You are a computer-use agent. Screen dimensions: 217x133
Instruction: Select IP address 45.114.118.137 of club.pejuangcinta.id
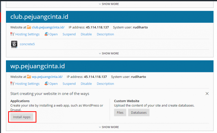point(97,27)
